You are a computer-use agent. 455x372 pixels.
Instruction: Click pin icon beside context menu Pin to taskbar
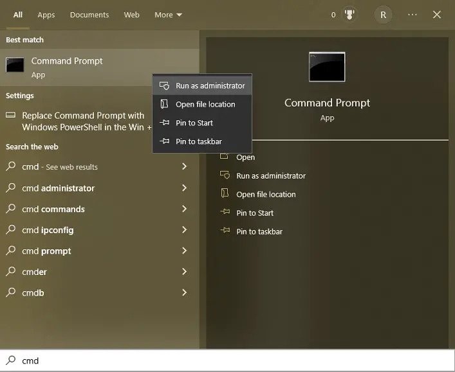coord(164,141)
